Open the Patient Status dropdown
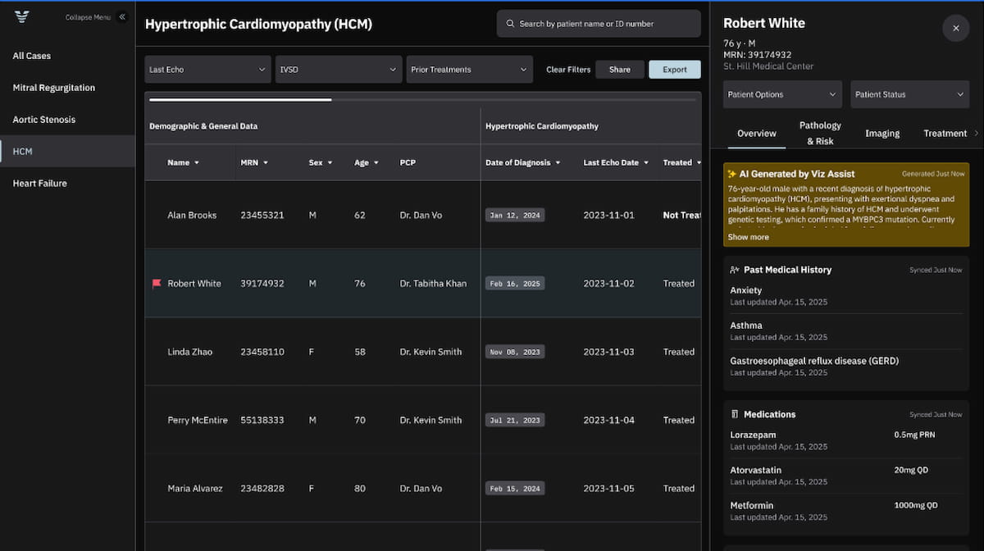Image resolution: width=984 pixels, height=551 pixels. tap(909, 94)
